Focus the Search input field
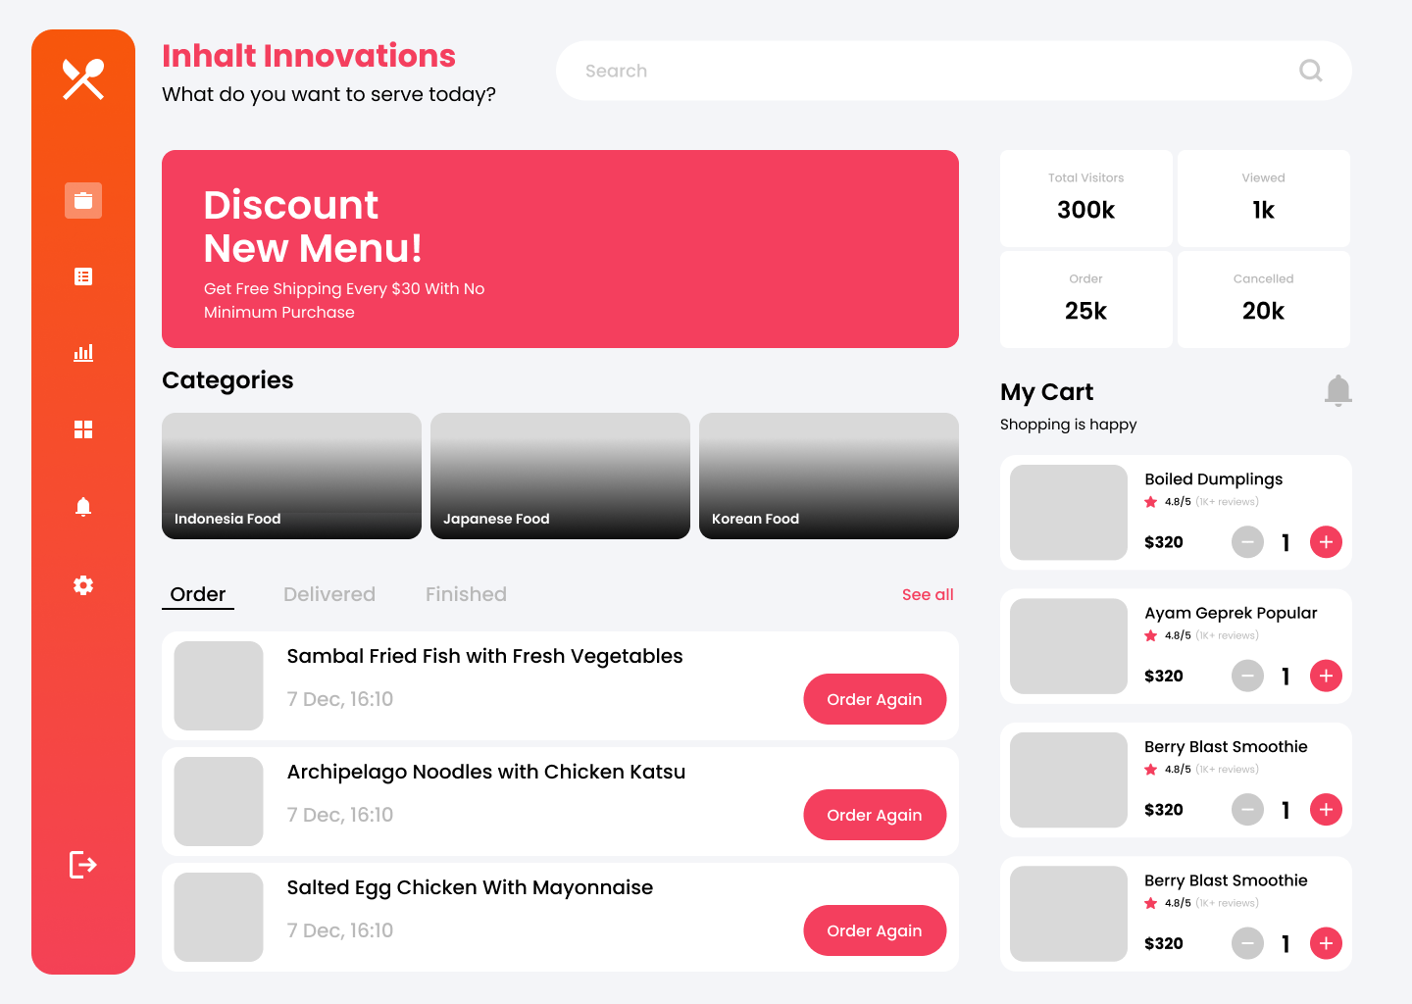Image resolution: width=1412 pixels, height=1004 pixels. [x=932, y=71]
